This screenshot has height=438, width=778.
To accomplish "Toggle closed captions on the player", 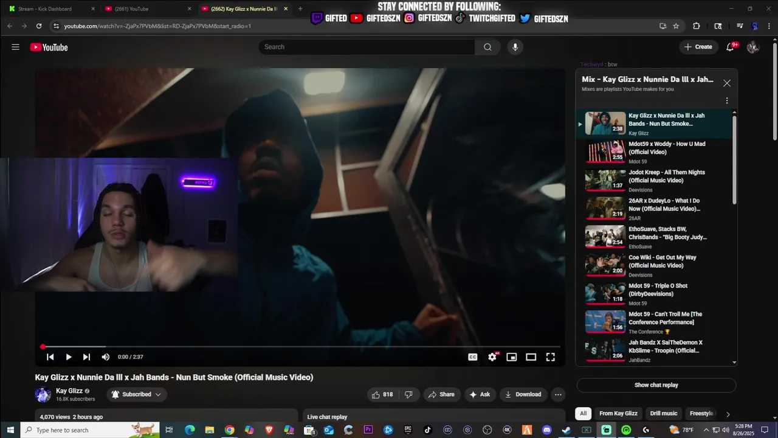I will [x=473, y=357].
